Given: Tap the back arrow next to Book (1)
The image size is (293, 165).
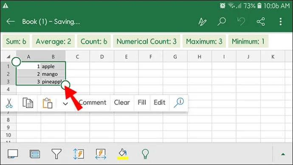Looking at the screenshot, I should 11,22.
